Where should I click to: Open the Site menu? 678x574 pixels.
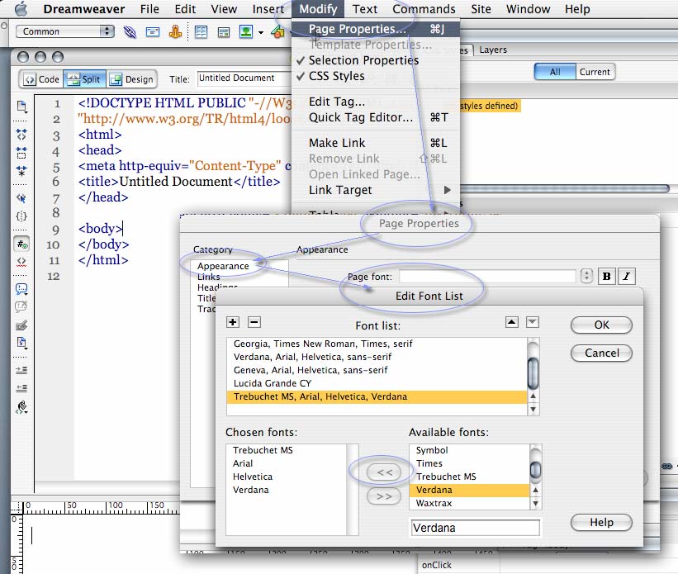point(481,9)
